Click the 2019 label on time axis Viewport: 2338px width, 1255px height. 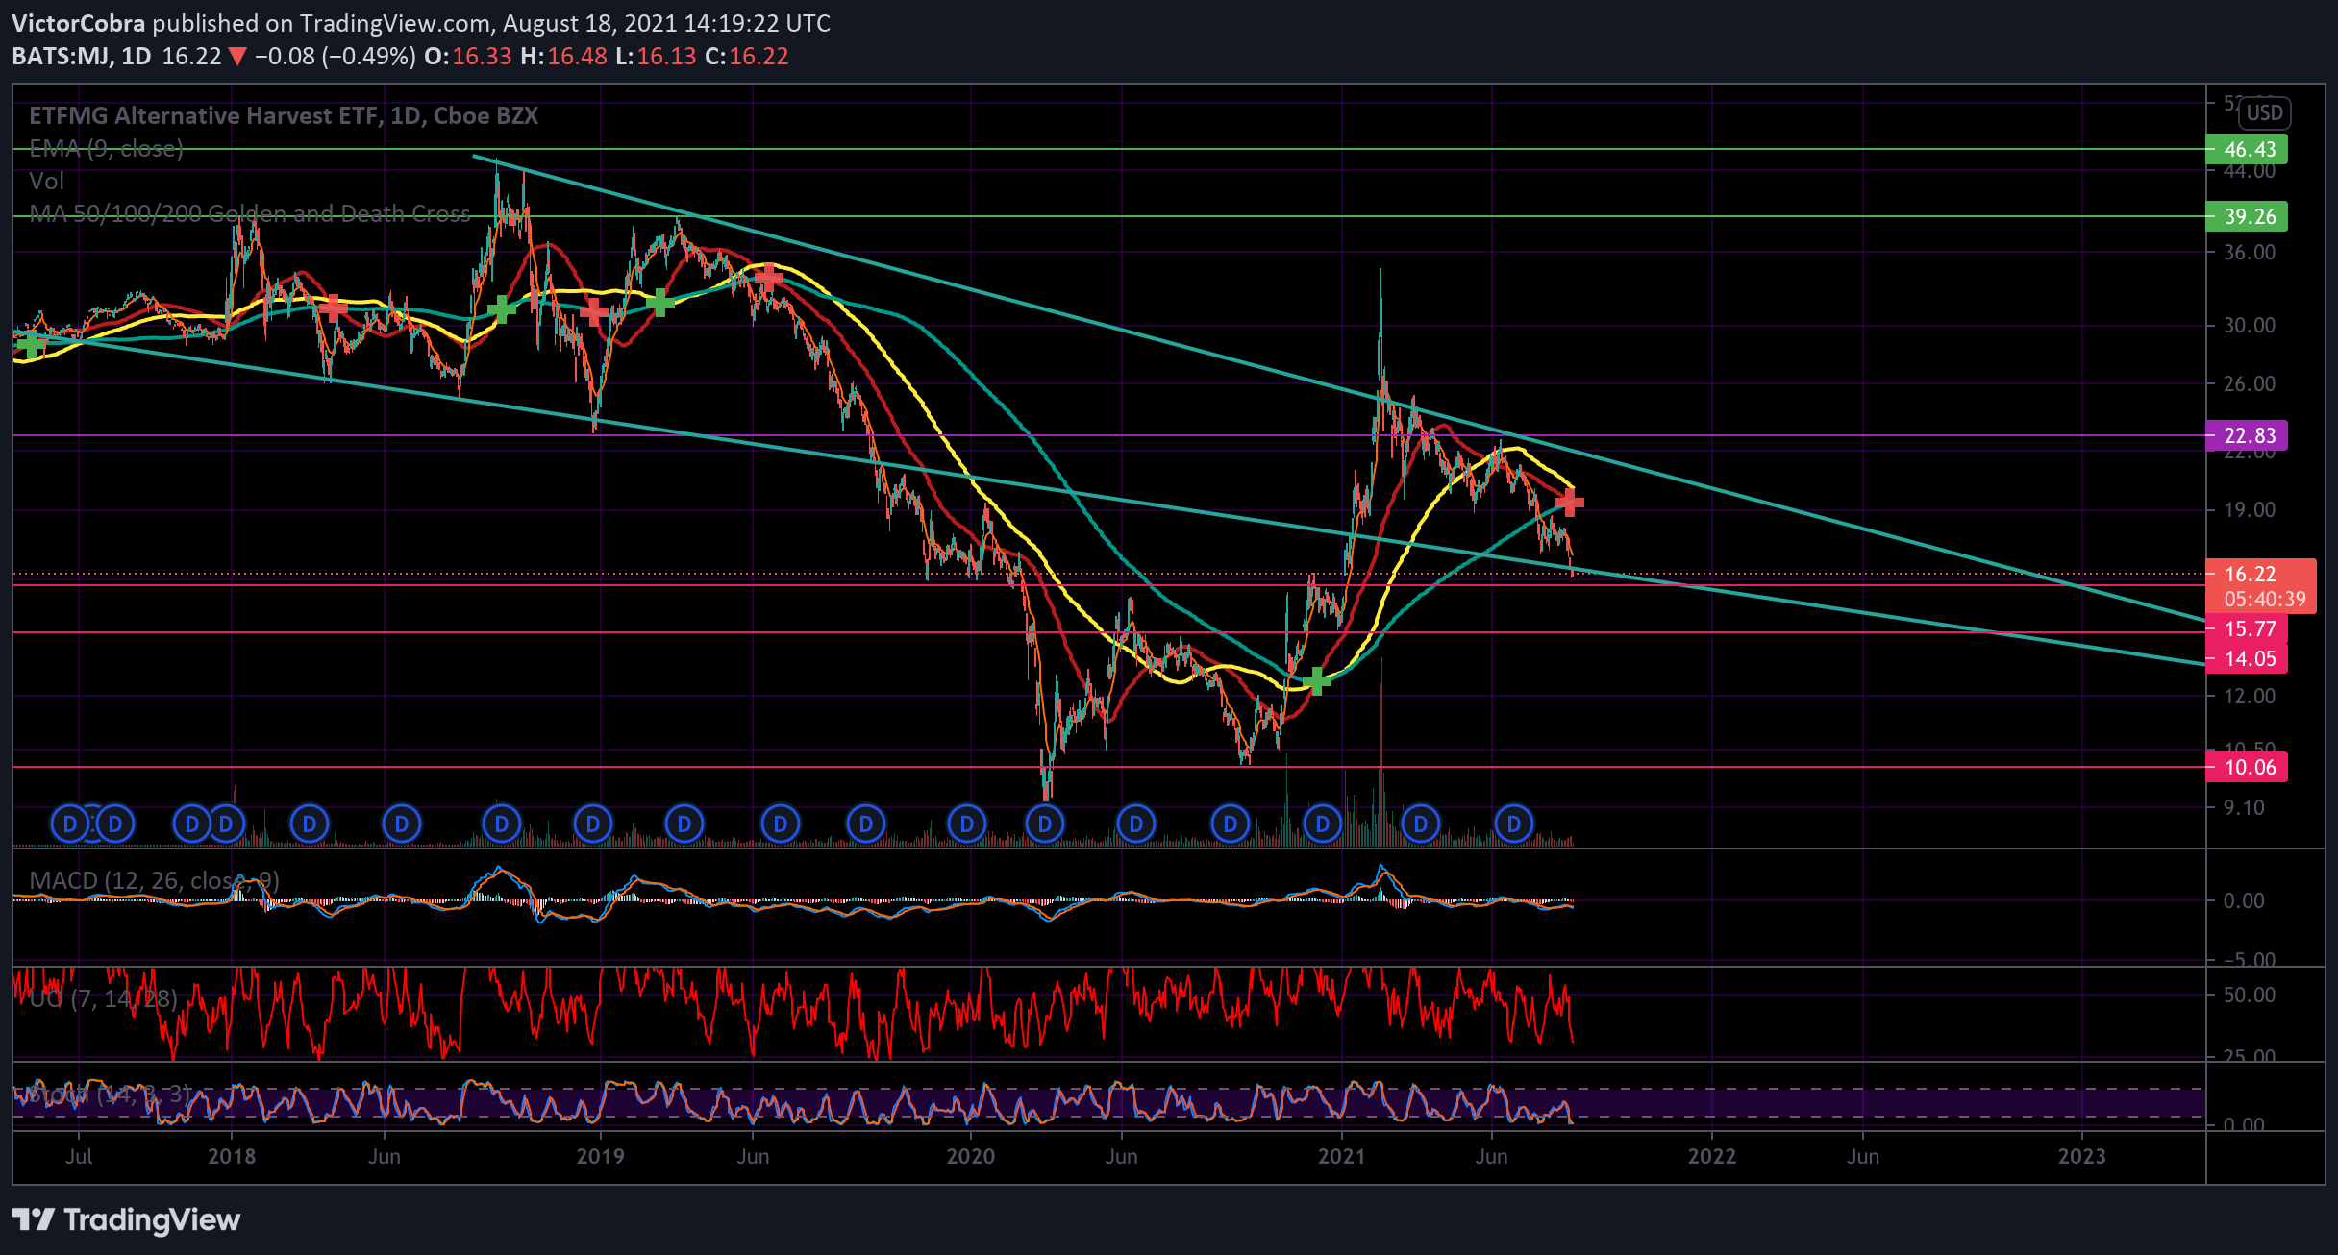pyautogui.click(x=600, y=1156)
